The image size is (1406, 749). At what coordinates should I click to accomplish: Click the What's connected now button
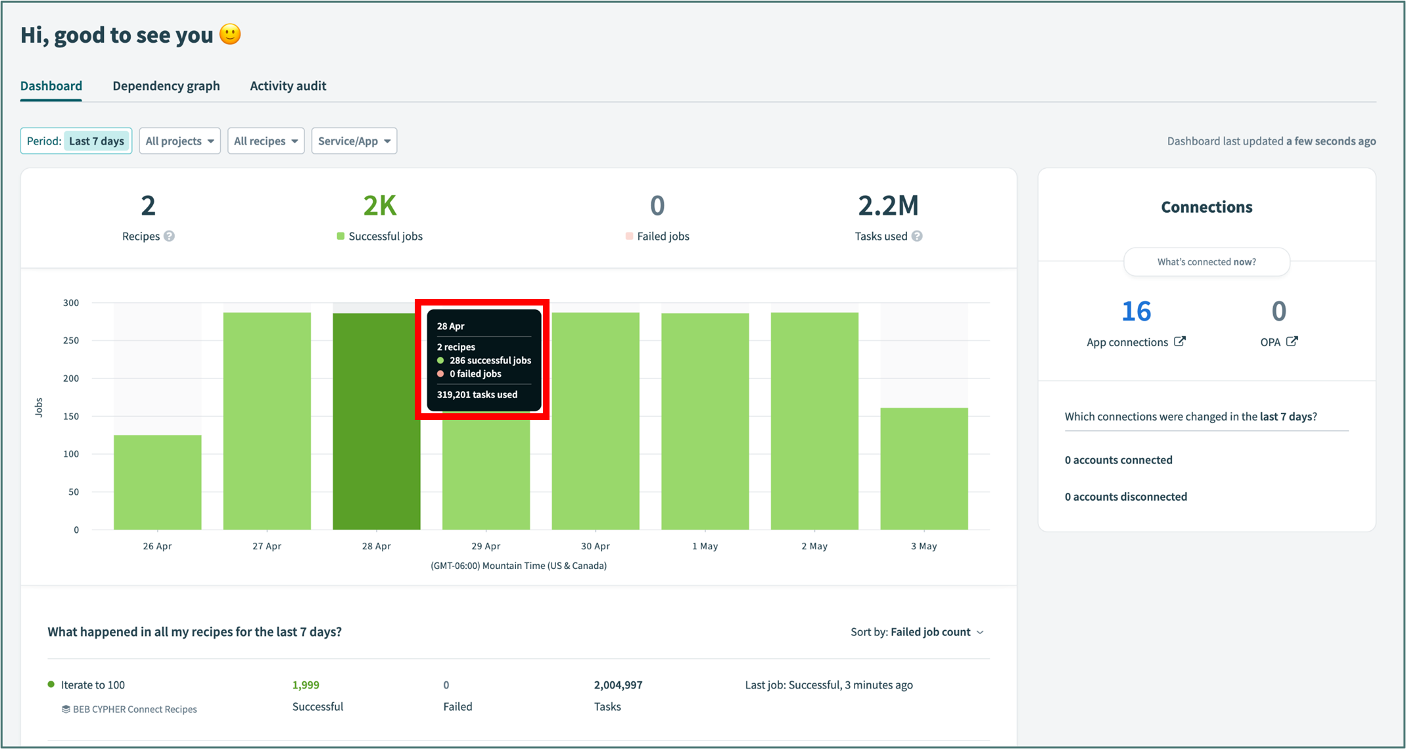(x=1206, y=261)
